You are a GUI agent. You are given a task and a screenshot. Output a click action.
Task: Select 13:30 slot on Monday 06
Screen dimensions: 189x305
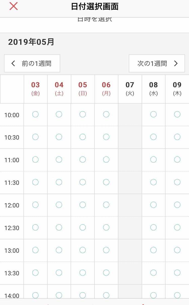106,273
